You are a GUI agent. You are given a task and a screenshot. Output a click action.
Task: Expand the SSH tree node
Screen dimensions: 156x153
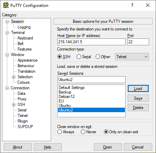point(14,105)
